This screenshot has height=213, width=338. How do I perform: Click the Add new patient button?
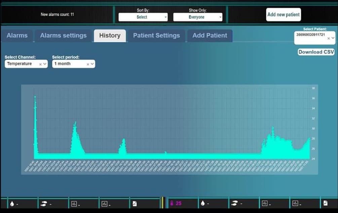tap(284, 15)
